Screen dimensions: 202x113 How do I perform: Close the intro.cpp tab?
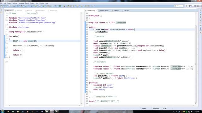point(13,11)
